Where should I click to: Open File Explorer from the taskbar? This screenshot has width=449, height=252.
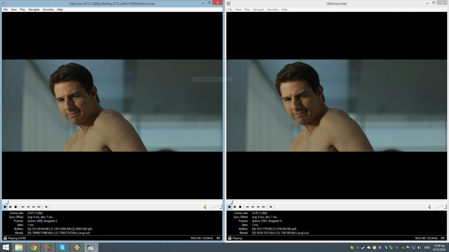pos(19,247)
